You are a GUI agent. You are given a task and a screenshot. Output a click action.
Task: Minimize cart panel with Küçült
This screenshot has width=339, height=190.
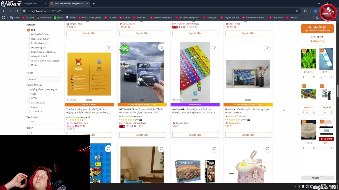pyautogui.click(x=317, y=178)
